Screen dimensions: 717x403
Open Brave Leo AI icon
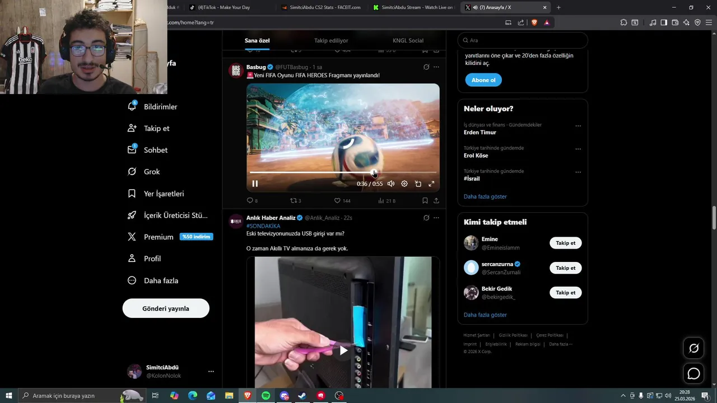(x=687, y=22)
